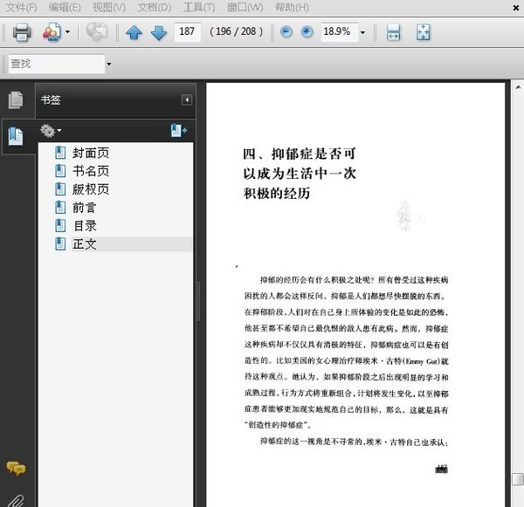Click the Print icon in toolbar
The height and width of the screenshot is (507, 524).
(x=22, y=33)
